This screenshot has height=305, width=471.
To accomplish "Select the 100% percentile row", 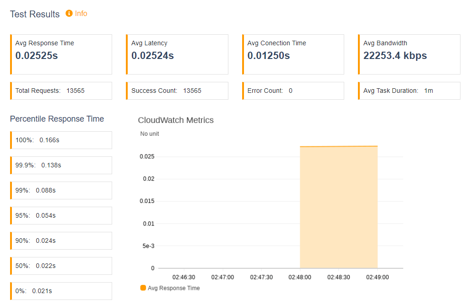I will (61, 140).
